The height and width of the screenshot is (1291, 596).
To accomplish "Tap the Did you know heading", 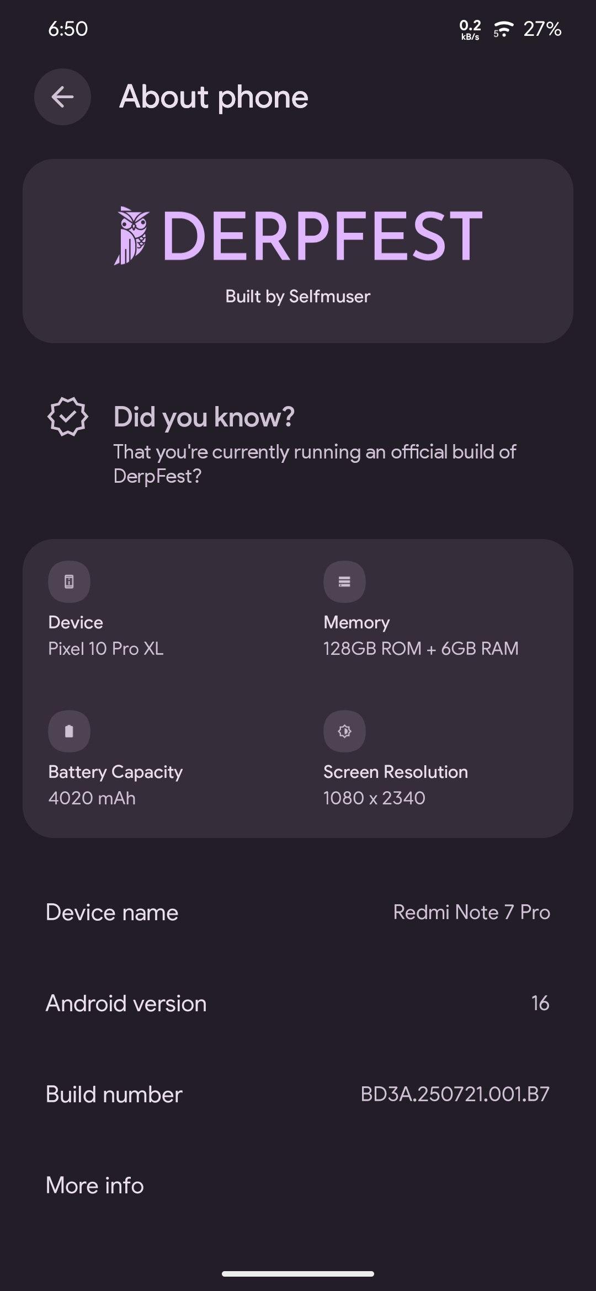I will (x=204, y=417).
